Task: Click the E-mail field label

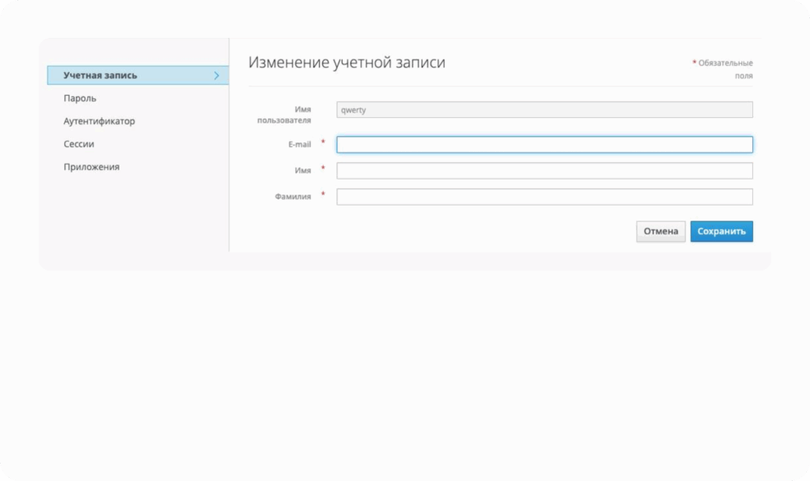Action: [299, 145]
